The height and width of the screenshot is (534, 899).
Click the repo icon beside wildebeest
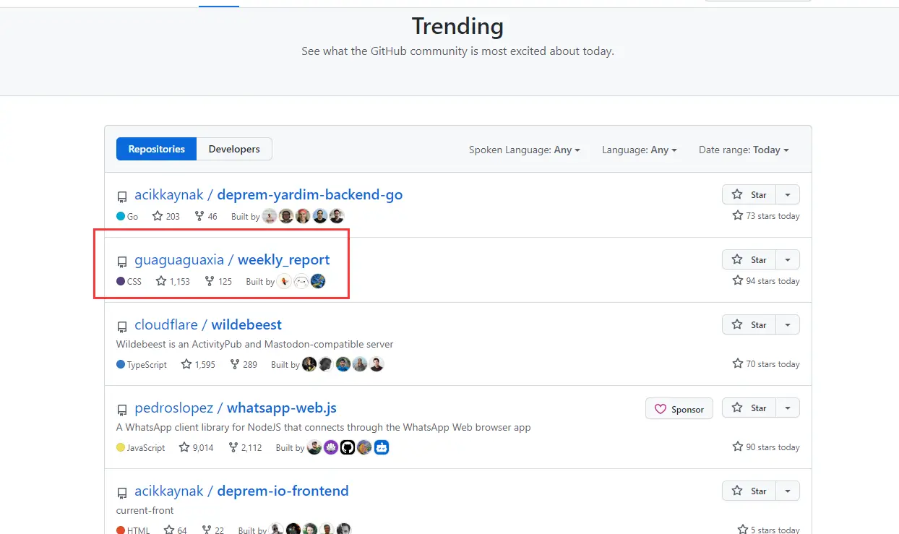pos(122,326)
